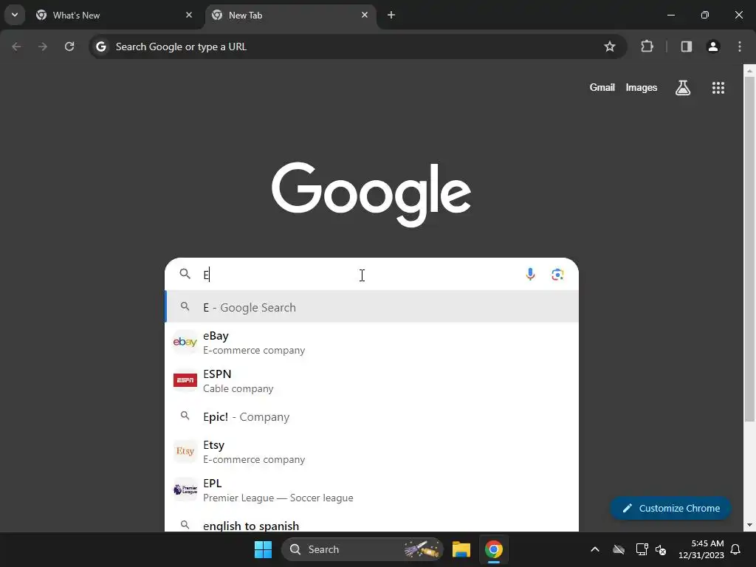Bookmark this tab with the star
756x567 pixels.
(609, 47)
